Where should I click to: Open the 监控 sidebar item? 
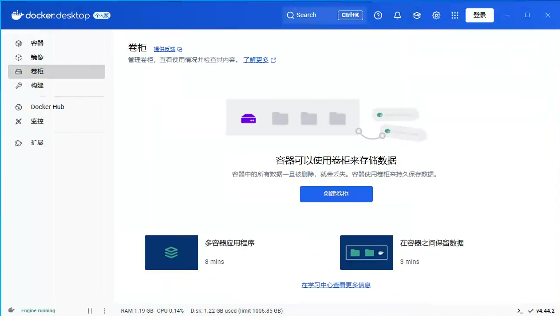tap(56, 121)
